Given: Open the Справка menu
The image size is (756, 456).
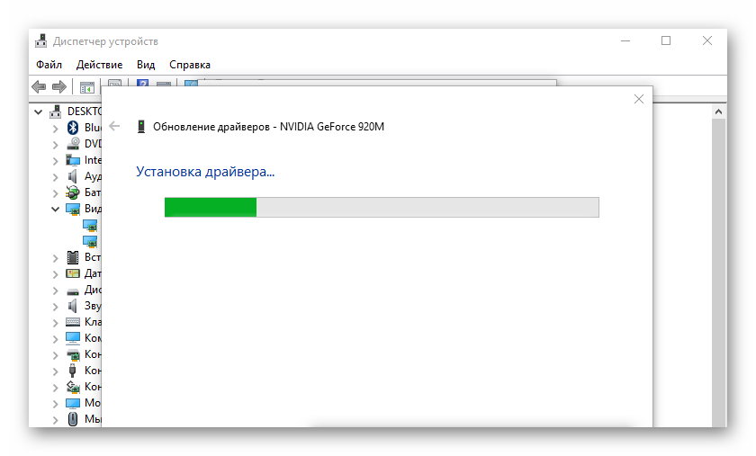Looking at the screenshot, I should coord(189,65).
